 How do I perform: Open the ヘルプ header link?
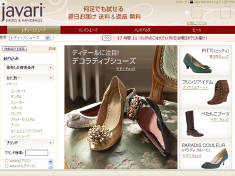[217, 2]
